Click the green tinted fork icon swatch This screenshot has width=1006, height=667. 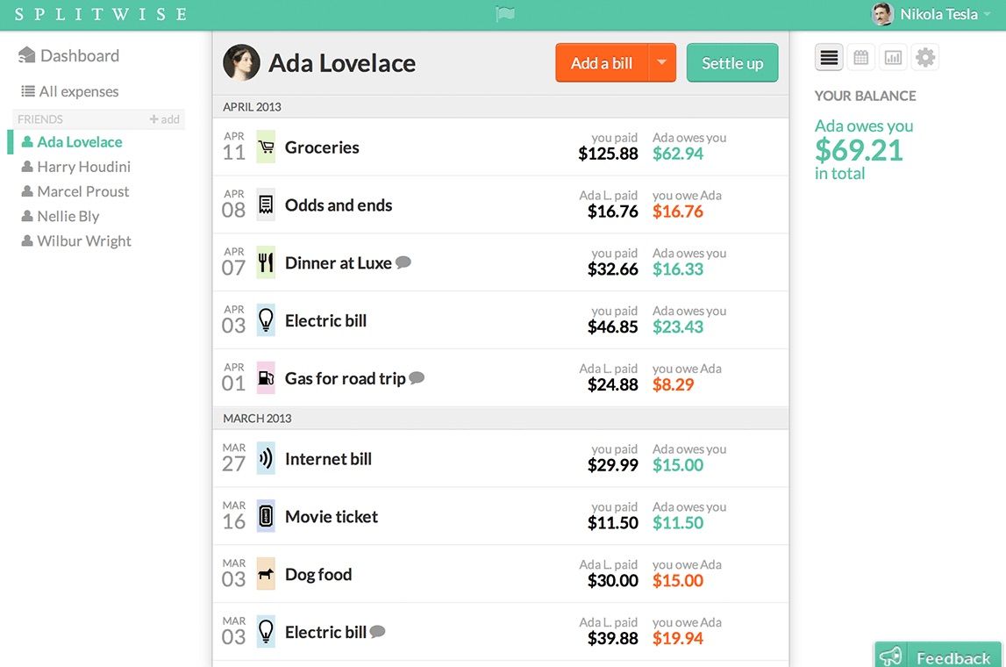[266, 262]
